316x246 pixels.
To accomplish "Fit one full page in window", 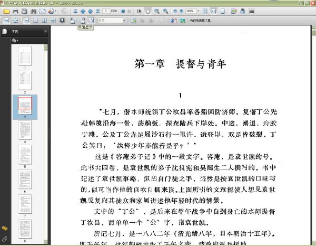I will click(x=223, y=11).
